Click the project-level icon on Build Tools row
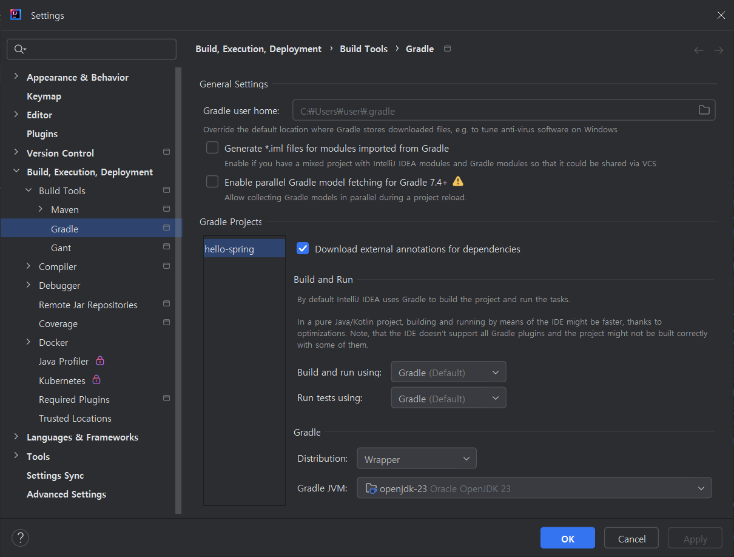The image size is (734, 557). (x=166, y=190)
